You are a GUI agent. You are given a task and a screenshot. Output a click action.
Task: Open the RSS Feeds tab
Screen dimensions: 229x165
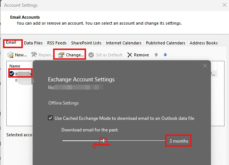click(x=57, y=43)
